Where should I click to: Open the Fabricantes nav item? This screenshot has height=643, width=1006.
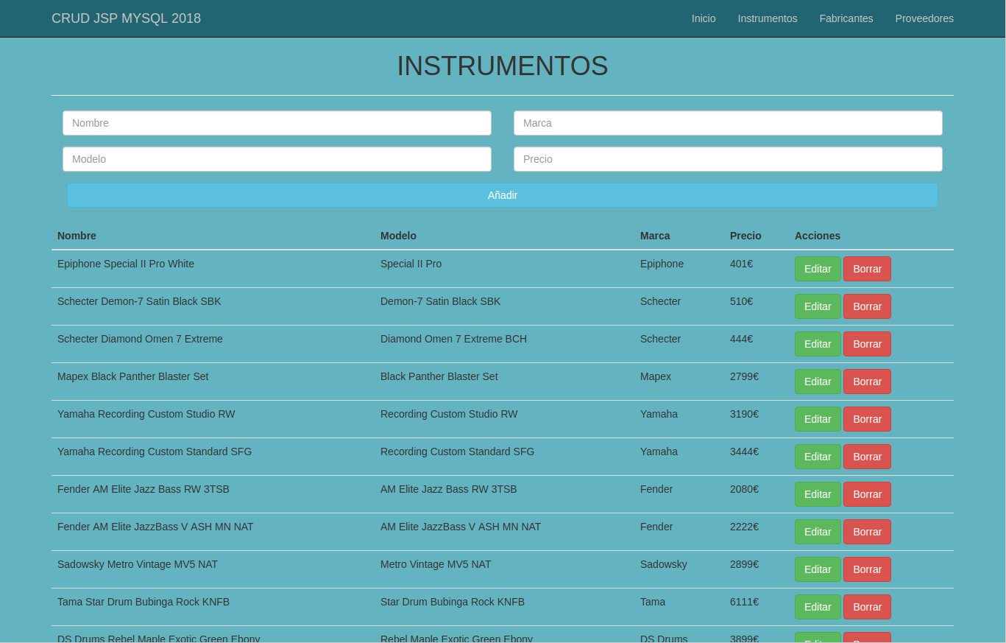tap(846, 18)
